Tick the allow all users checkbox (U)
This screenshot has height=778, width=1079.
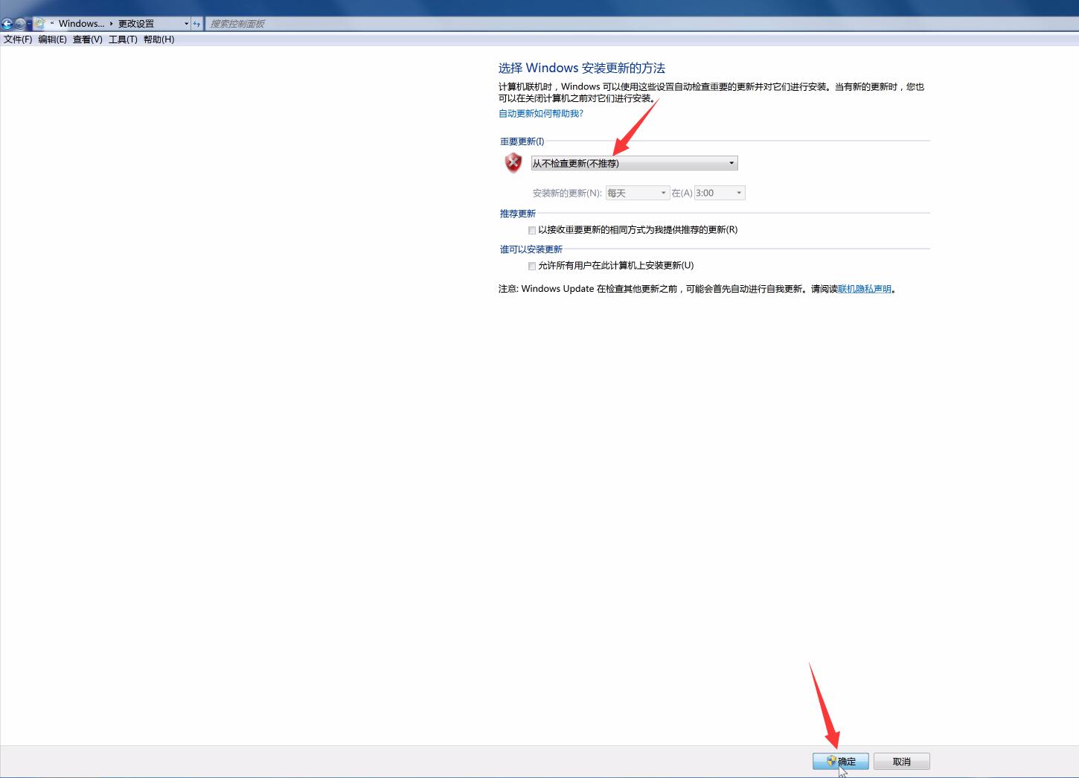[532, 266]
